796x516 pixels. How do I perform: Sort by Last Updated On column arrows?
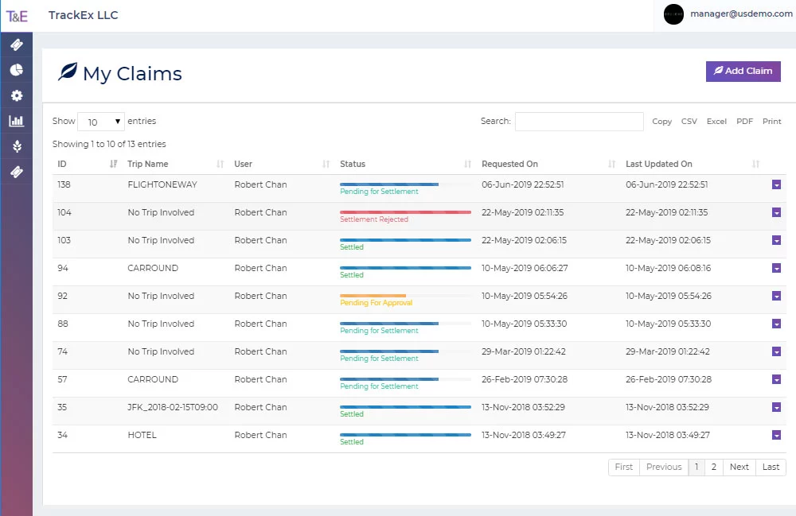point(756,164)
